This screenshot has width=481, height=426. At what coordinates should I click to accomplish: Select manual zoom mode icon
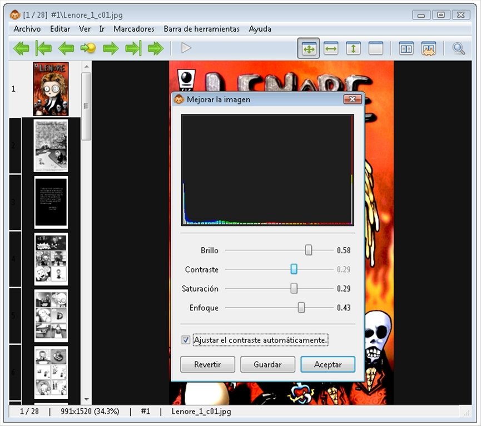(x=375, y=48)
